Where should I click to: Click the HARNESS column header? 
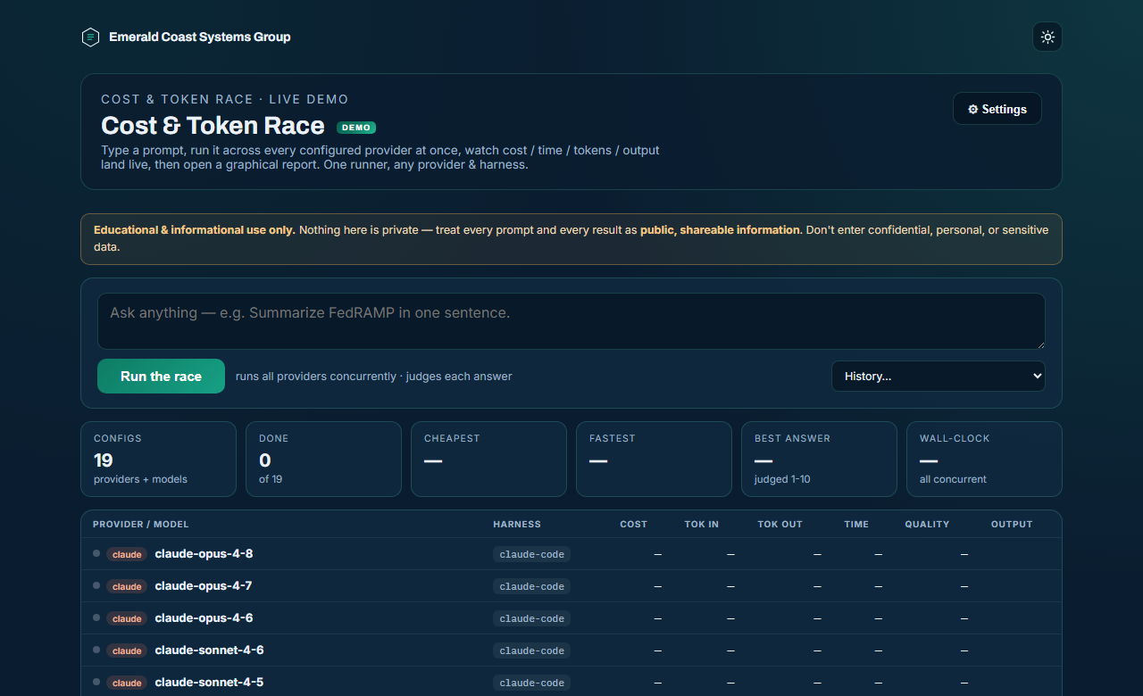pos(517,525)
